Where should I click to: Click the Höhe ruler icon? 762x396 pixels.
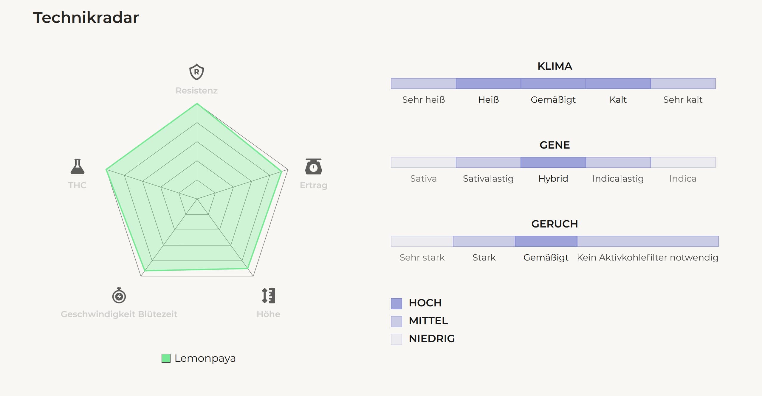(x=268, y=296)
